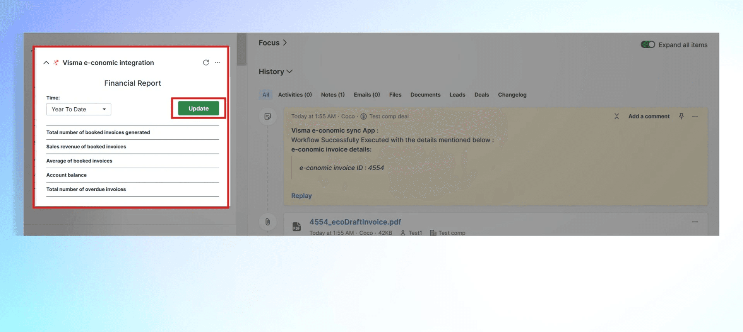Image resolution: width=743 pixels, height=332 pixels.
Task: Open the Year To Date time dropdown
Action: click(x=79, y=109)
